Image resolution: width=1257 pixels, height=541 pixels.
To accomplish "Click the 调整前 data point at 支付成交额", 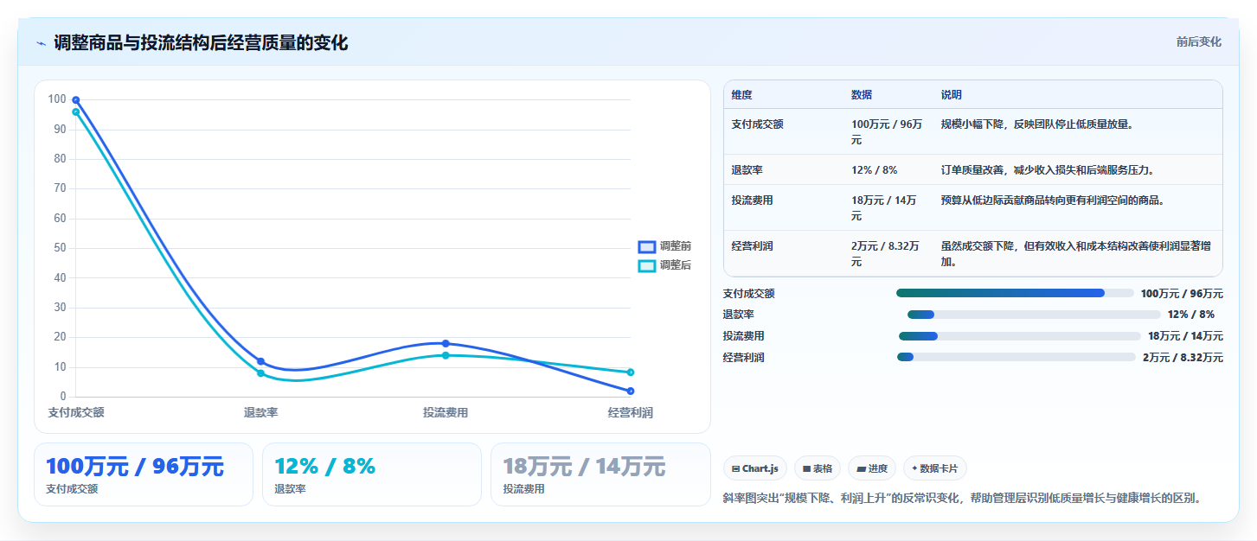I will point(76,100).
